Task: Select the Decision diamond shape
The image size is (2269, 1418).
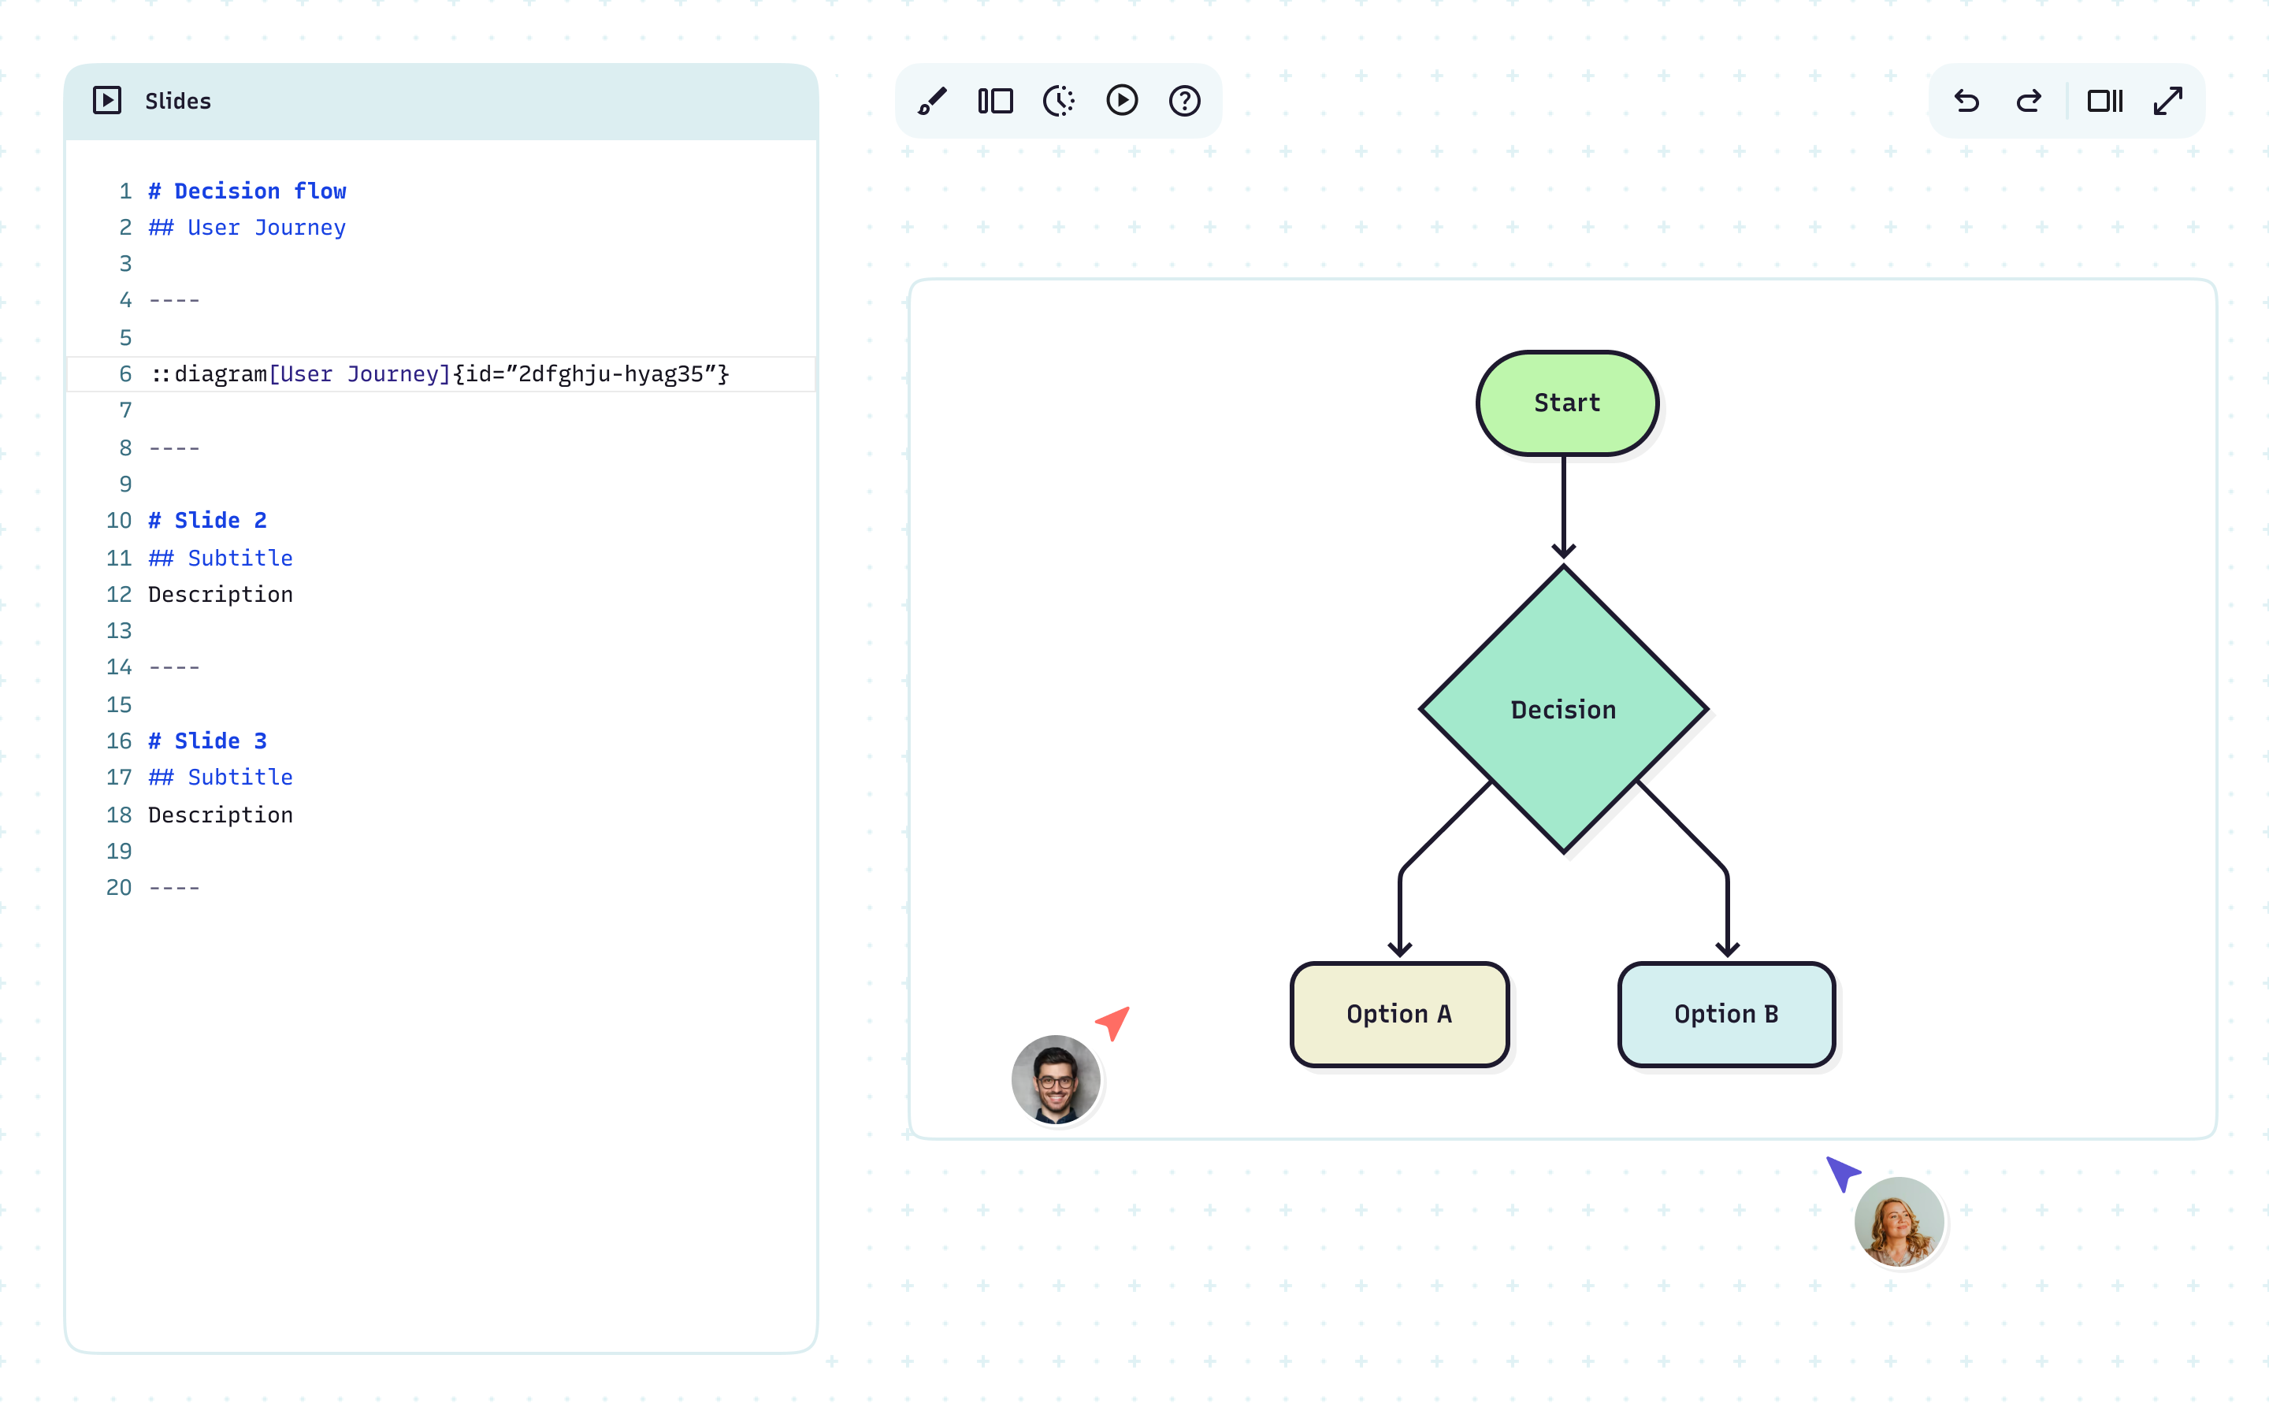Action: (x=1563, y=710)
